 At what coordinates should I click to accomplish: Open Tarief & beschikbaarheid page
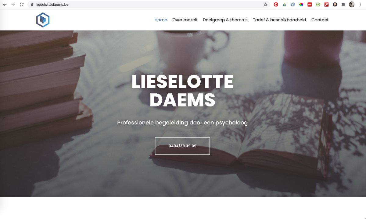point(279,20)
